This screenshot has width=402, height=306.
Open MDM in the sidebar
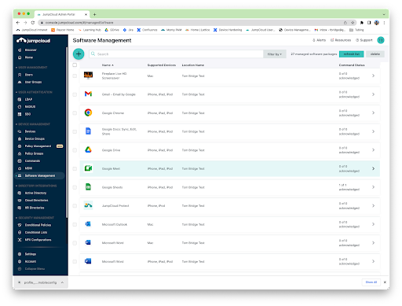tap(28, 168)
